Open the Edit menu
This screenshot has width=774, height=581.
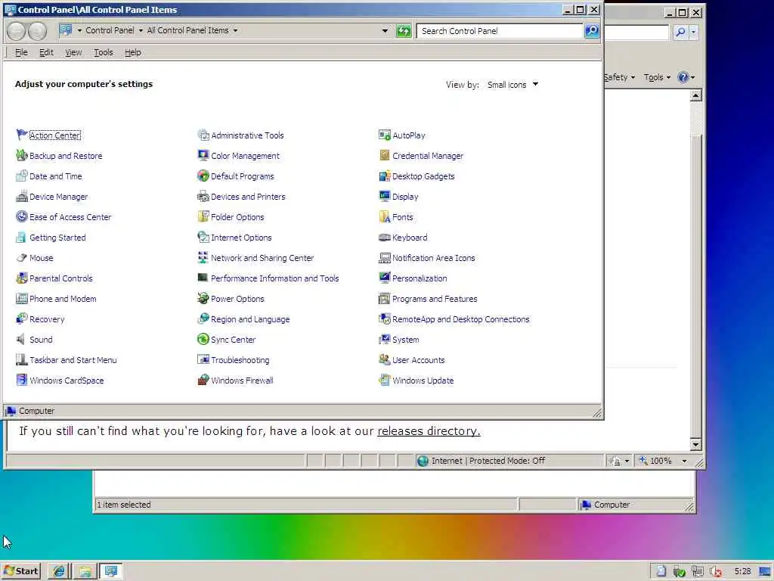point(46,52)
